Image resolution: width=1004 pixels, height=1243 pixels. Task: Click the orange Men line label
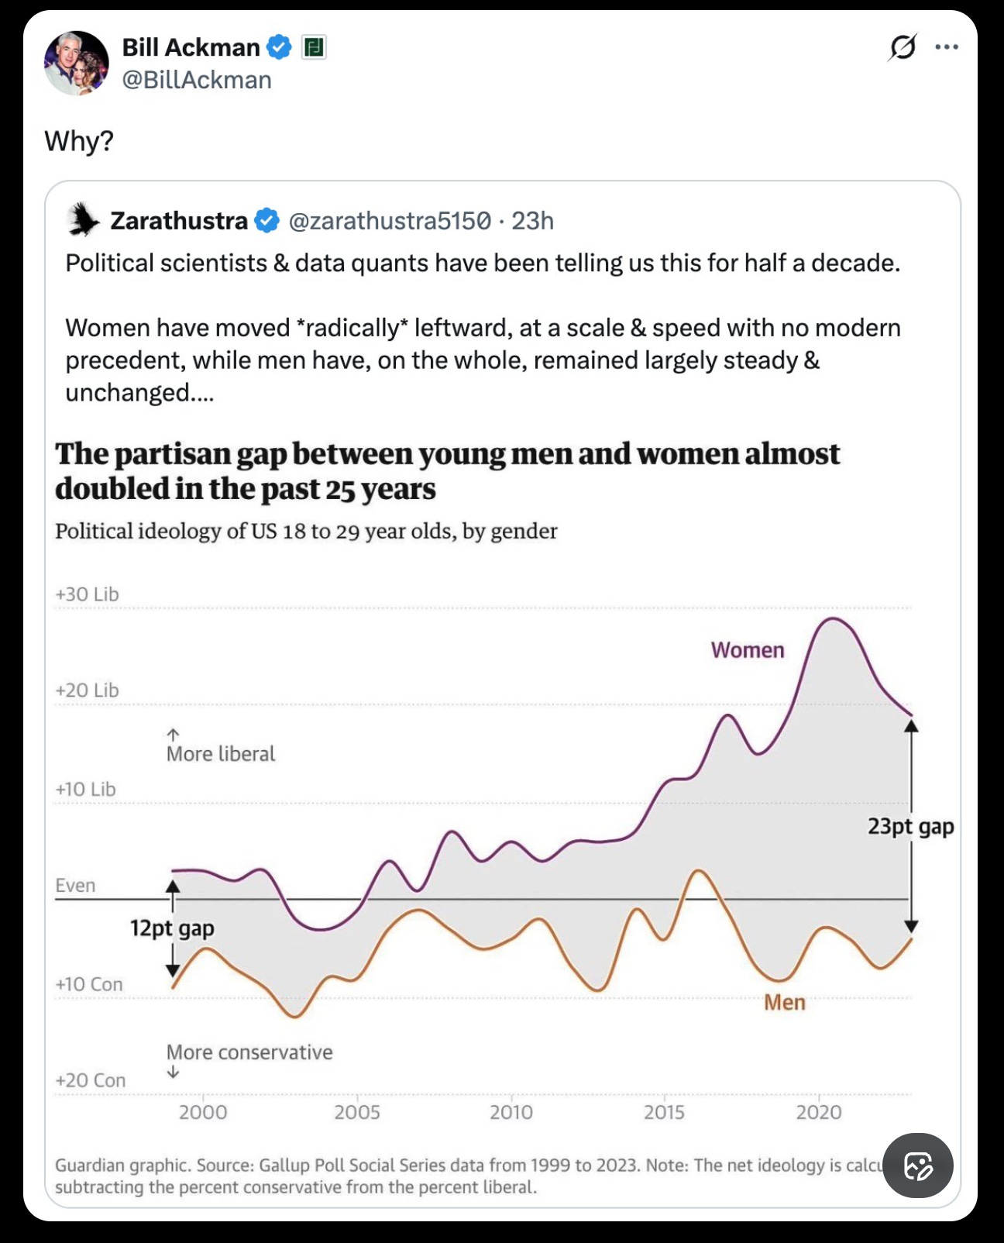pyautogui.click(x=785, y=1003)
